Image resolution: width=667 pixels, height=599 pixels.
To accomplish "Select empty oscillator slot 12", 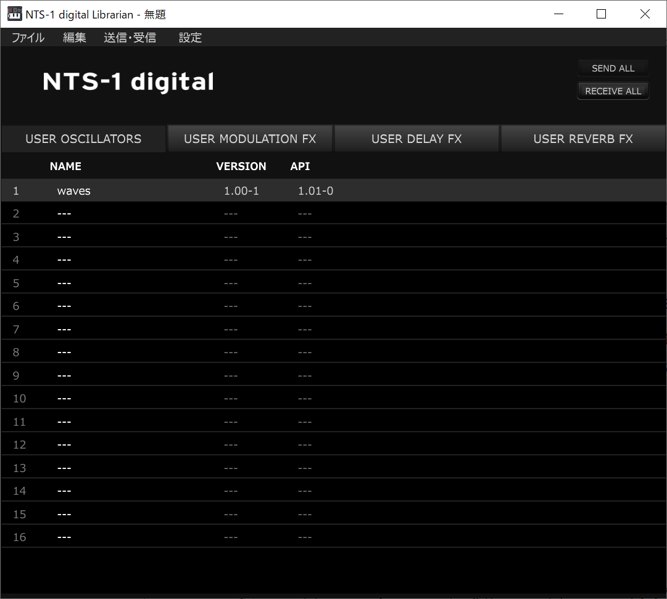I will [333, 445].
